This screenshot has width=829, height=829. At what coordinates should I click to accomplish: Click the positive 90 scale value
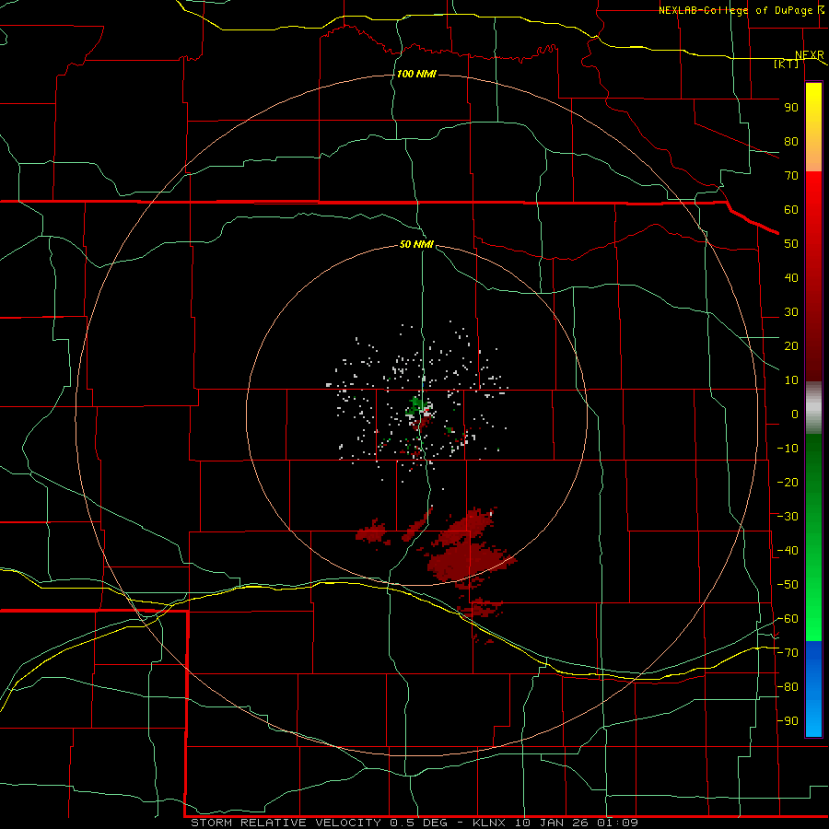tap(791, 108)
